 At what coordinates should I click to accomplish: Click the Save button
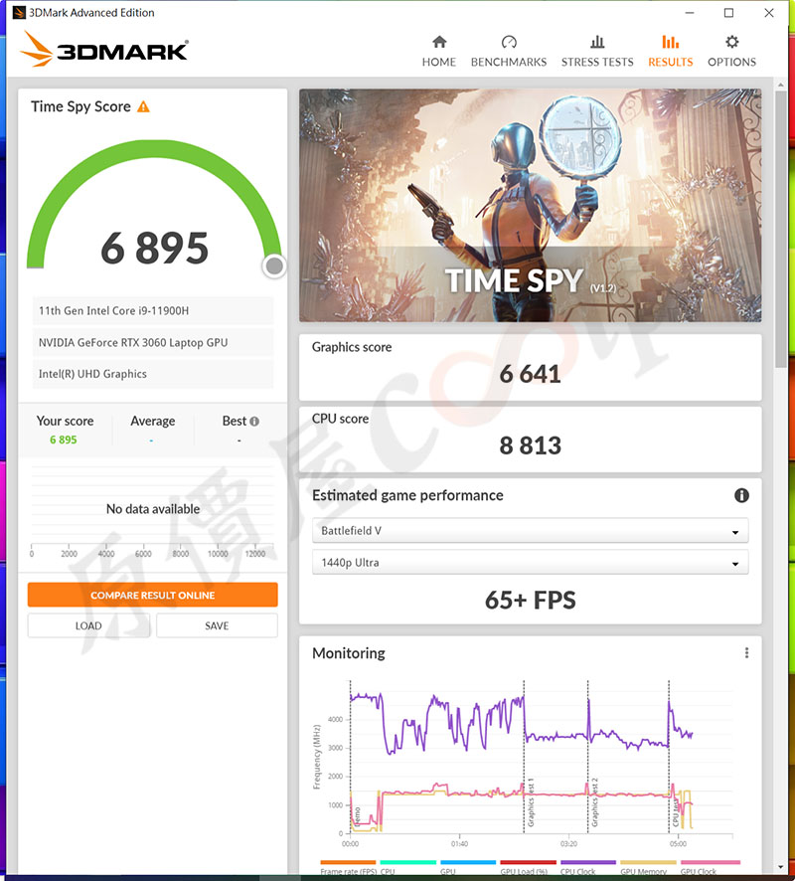[x=217, y=625]
